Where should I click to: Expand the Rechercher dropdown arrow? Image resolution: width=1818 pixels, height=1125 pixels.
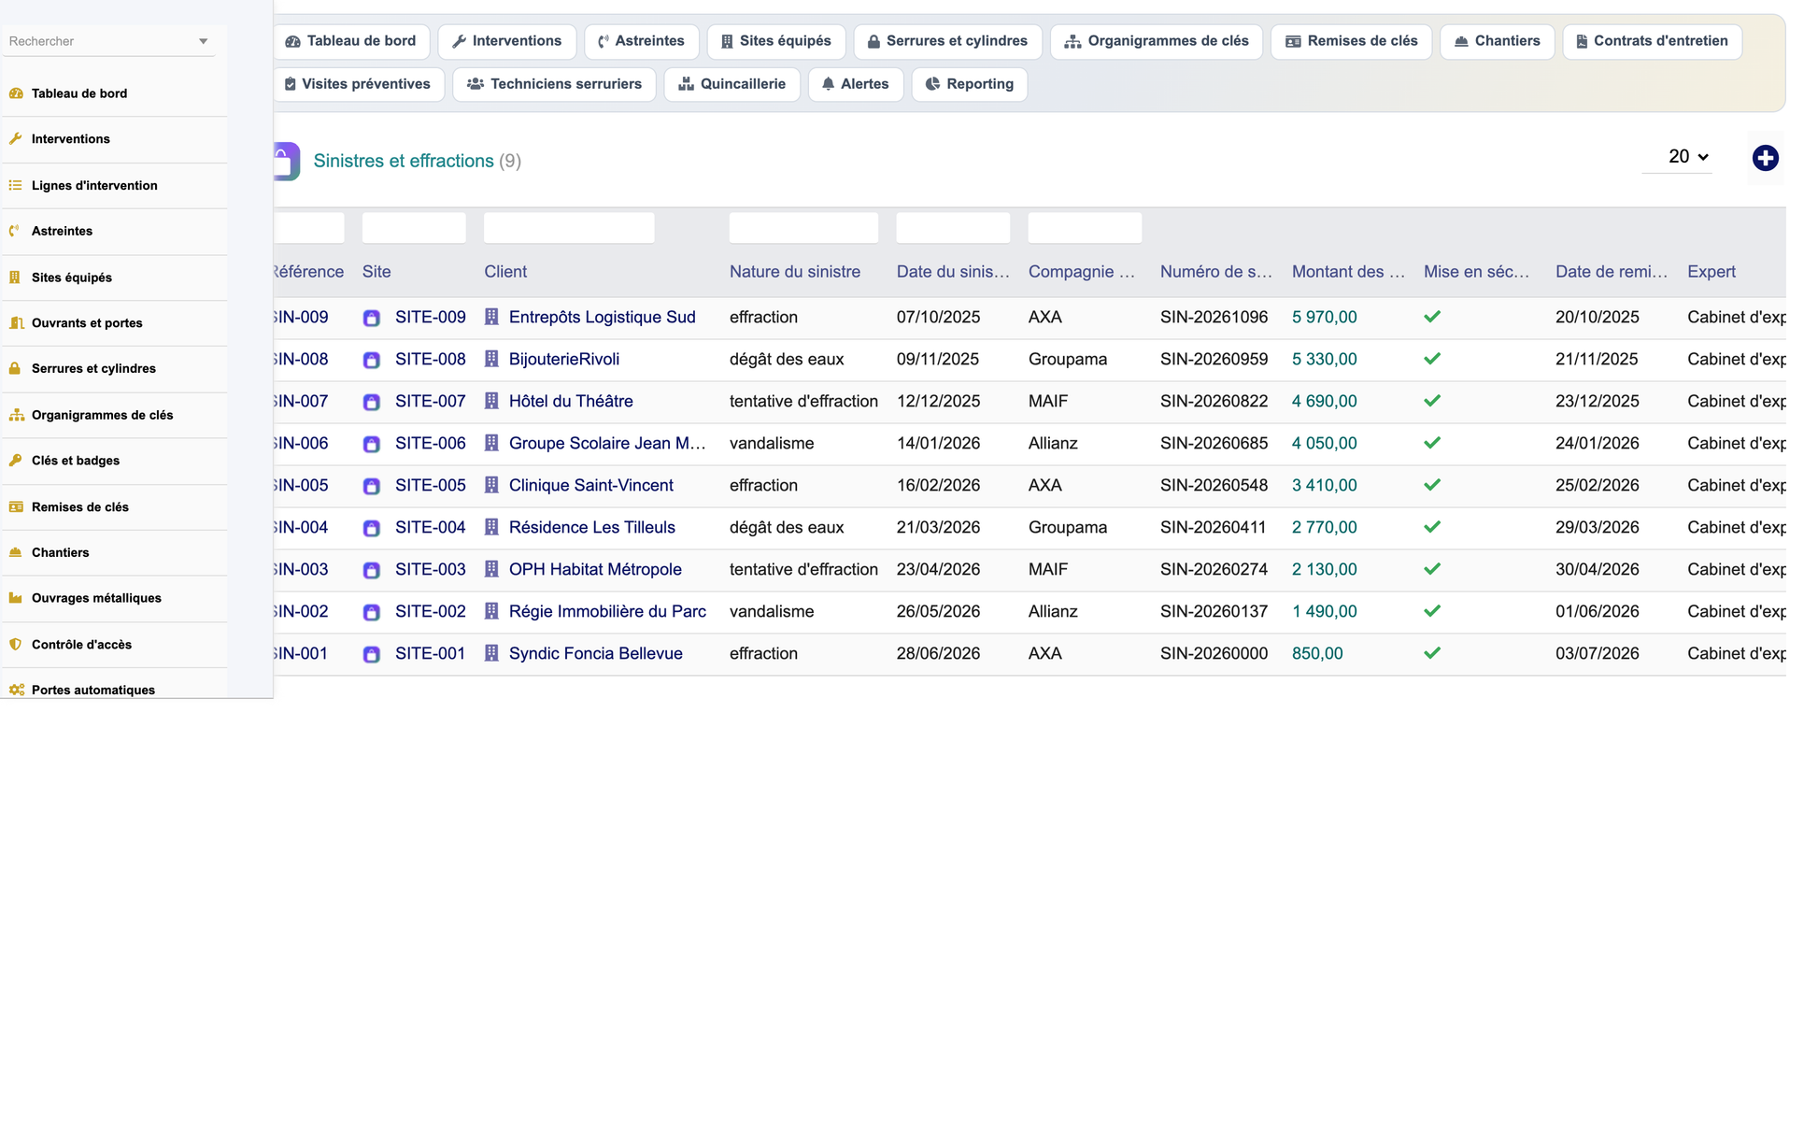(x=203, y=41)
